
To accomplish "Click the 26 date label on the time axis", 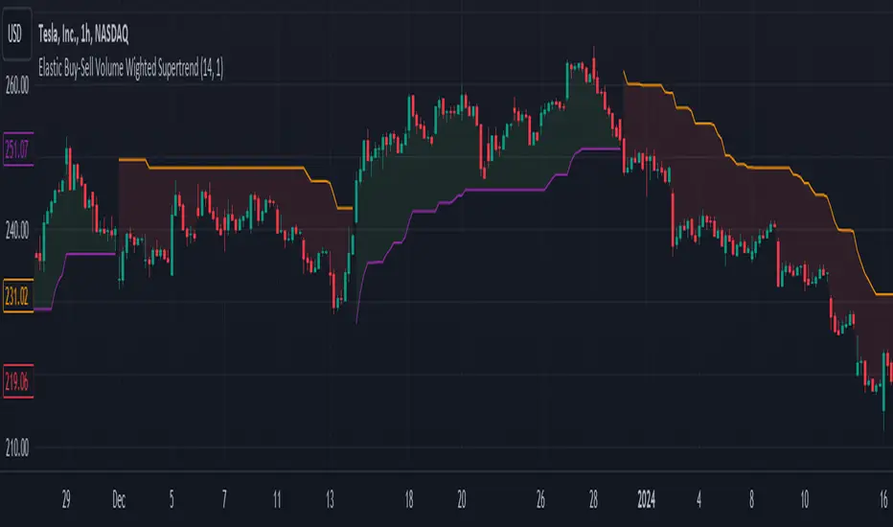I will [540, 498].
